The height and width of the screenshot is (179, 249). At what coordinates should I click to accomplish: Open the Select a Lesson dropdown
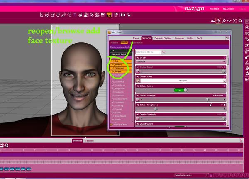click(191, 175)
